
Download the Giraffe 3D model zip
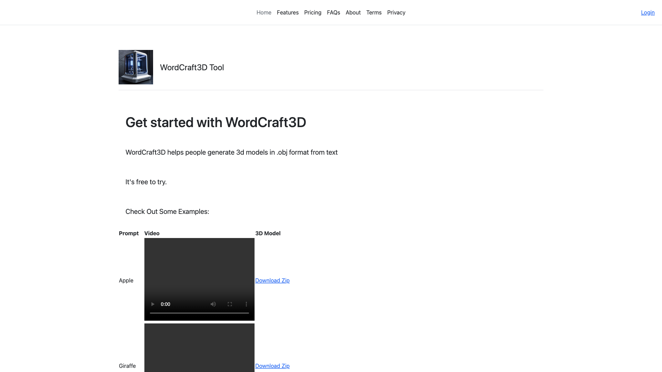pyautogui.click(x=272, y=366)
